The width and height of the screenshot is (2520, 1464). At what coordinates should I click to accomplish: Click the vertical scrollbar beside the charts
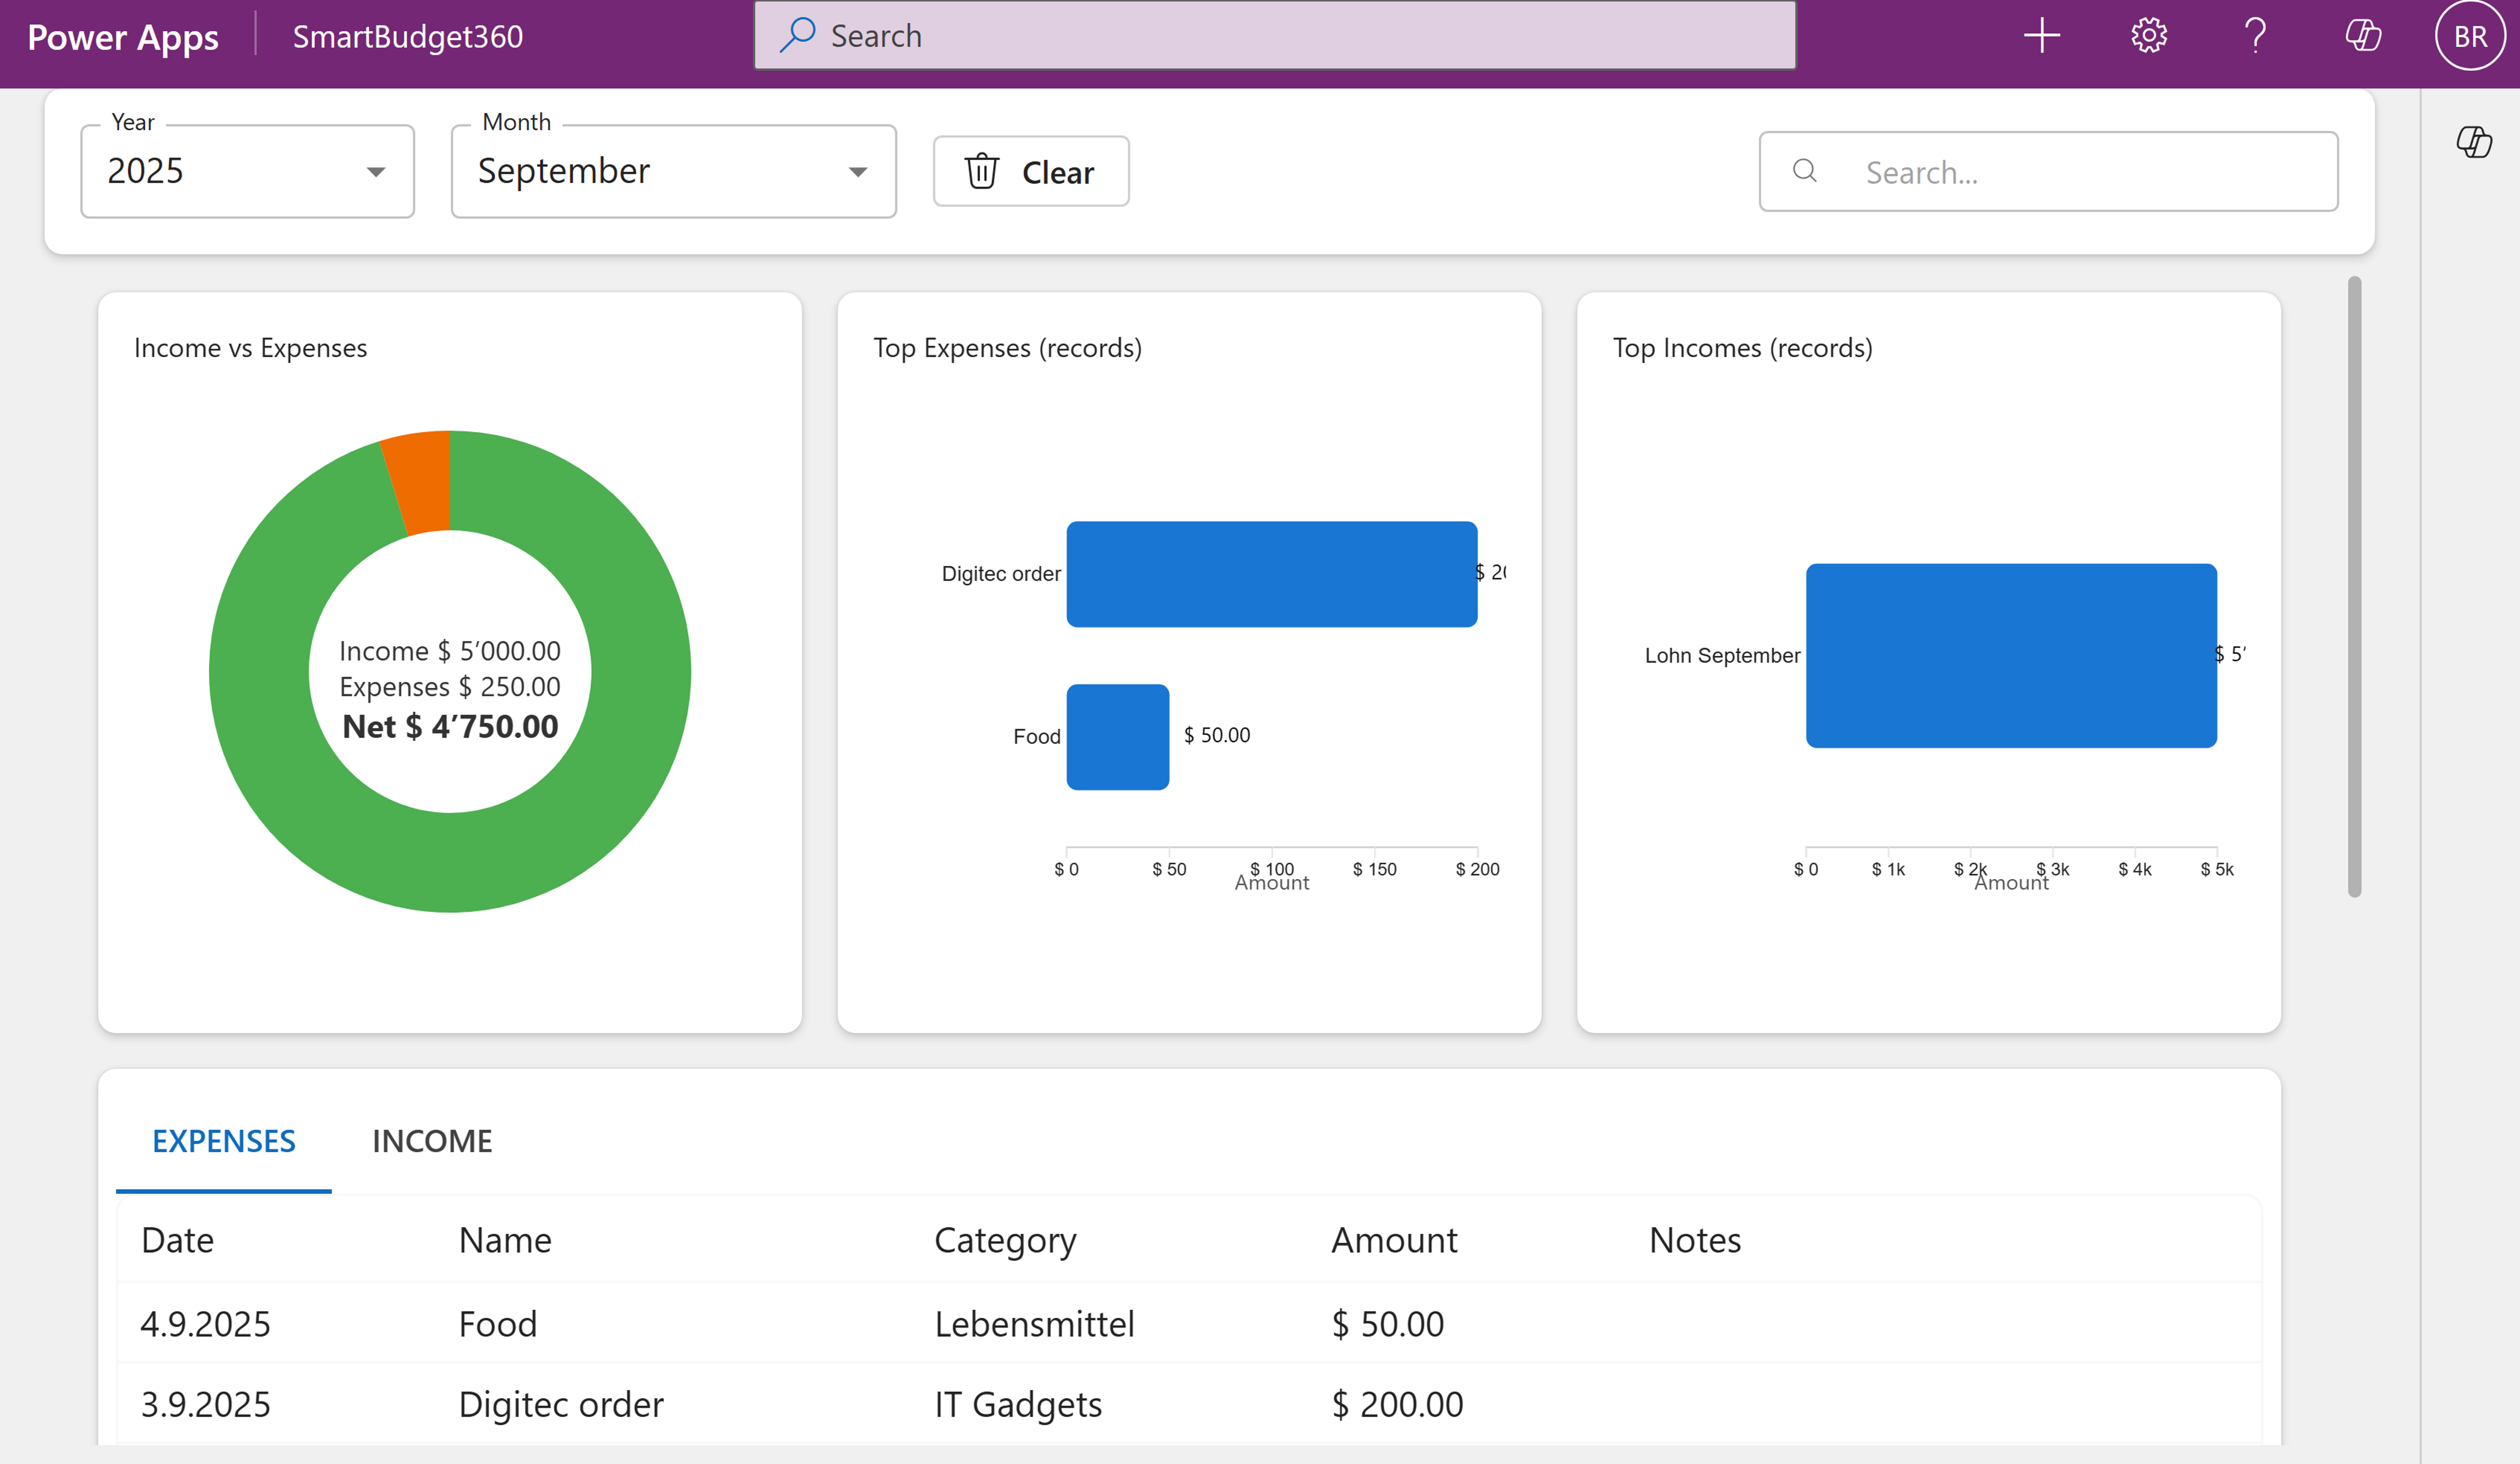[x=2354, y=587]
